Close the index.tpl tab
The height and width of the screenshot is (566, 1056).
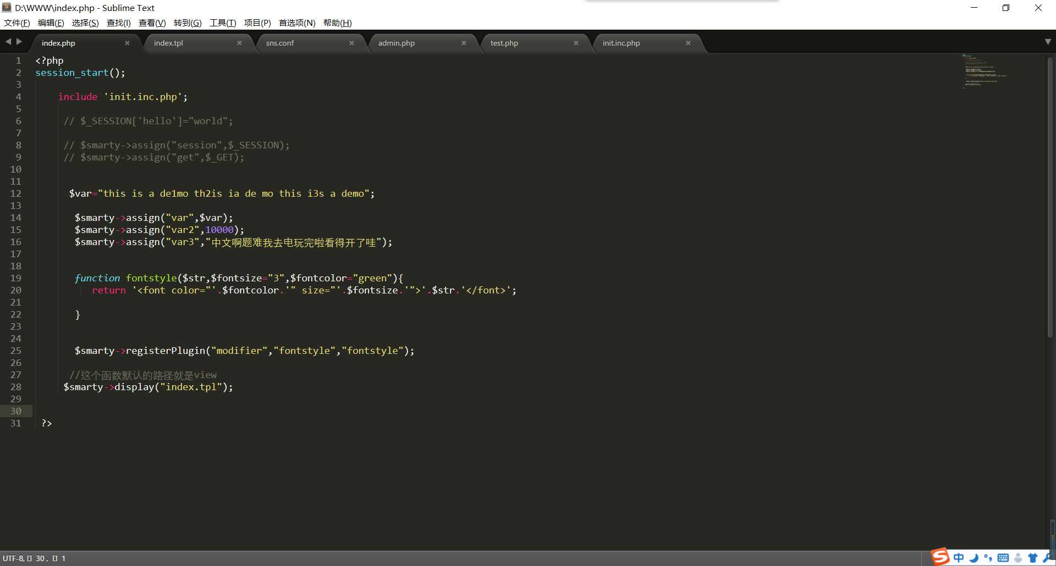(x=239, y=43)
